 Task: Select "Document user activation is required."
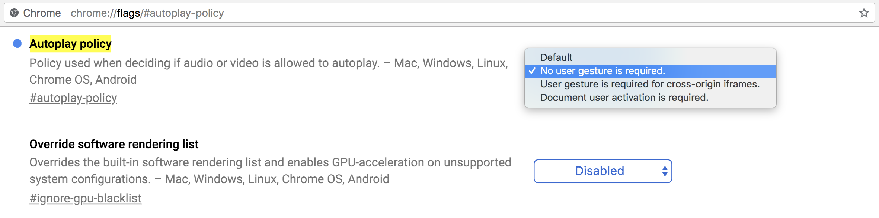624,98
